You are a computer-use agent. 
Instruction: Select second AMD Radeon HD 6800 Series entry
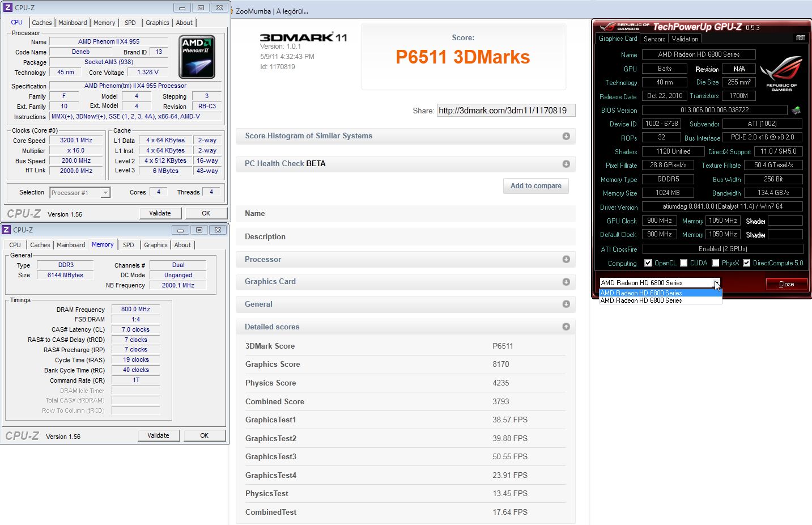pos(660,300)
